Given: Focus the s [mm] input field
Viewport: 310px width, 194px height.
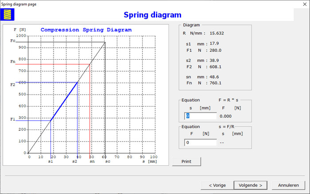Looking at the screenshot, I should [x=200, y=116].
